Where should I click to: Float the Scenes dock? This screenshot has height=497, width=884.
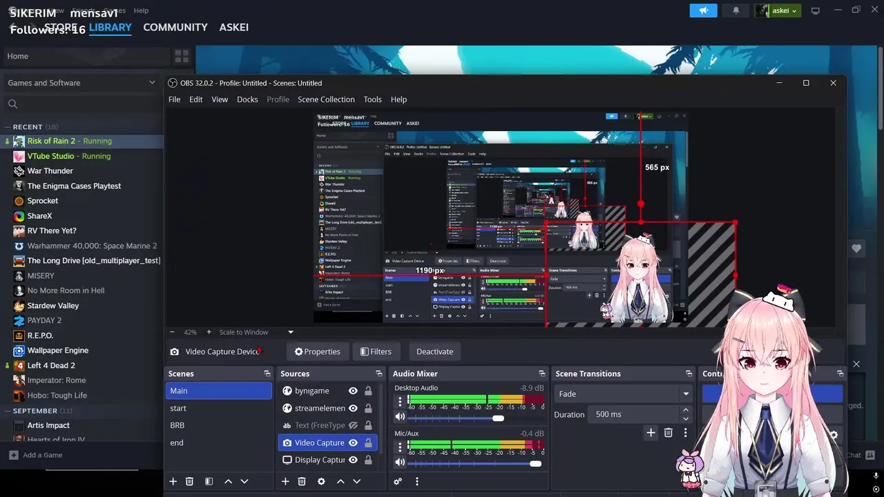267,373
